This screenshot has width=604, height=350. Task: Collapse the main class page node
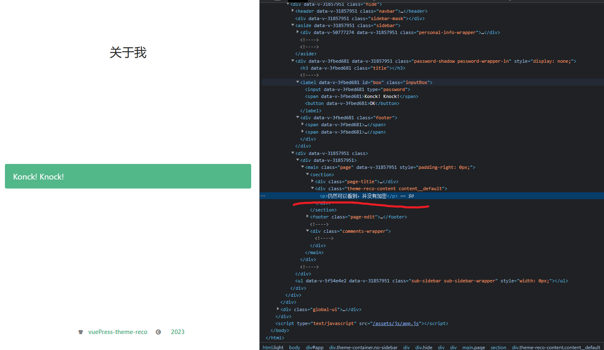coord(302,167)
